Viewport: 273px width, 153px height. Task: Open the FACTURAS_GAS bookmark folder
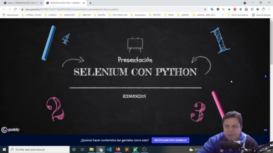pyautogui.click(x=118, y=15)
